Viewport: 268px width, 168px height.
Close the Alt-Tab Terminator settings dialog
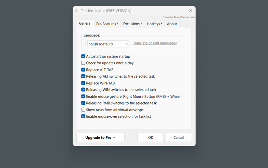[x=190, y=11]
